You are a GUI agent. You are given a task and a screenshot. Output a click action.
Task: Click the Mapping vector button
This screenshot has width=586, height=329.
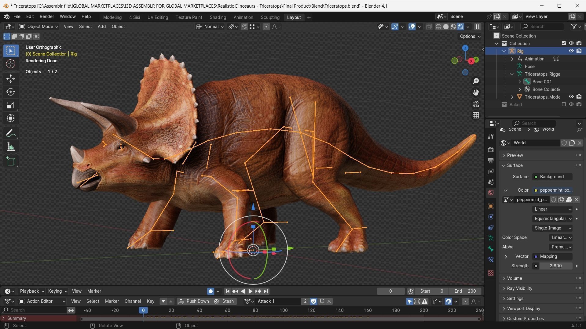coord(552,257)
